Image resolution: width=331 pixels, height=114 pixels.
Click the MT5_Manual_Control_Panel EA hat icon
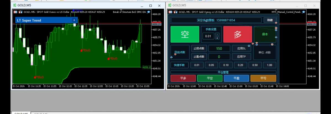303,12
